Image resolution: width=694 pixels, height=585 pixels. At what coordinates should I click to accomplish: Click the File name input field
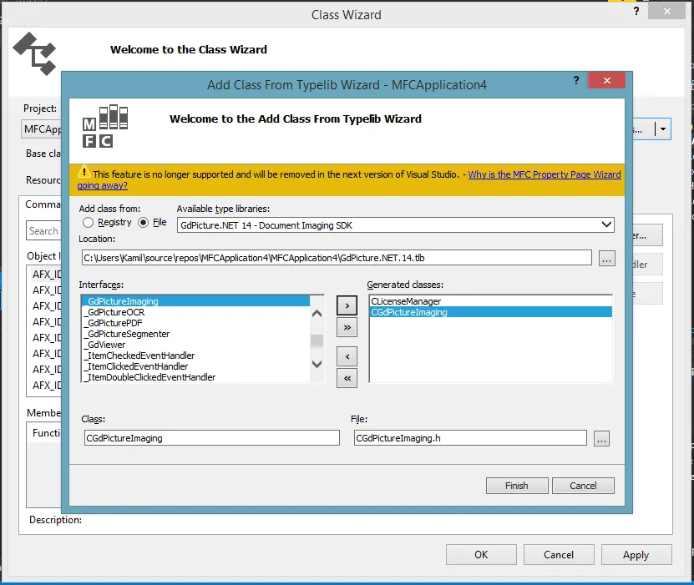[x=470, y=438]
